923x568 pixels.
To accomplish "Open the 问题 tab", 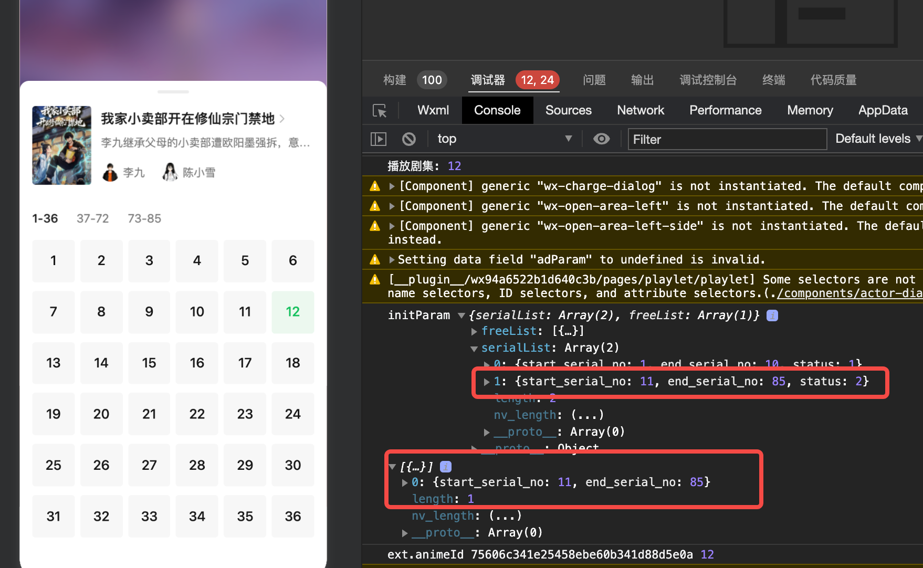I will click(x=594, y=80).
